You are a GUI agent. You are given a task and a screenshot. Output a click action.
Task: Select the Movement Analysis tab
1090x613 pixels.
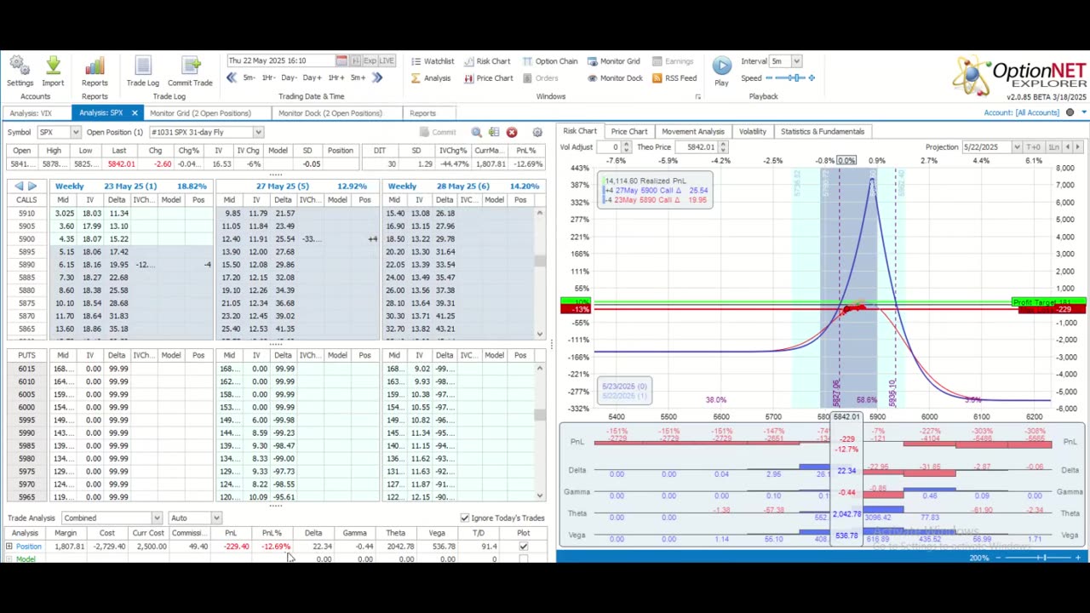[693, 131]
